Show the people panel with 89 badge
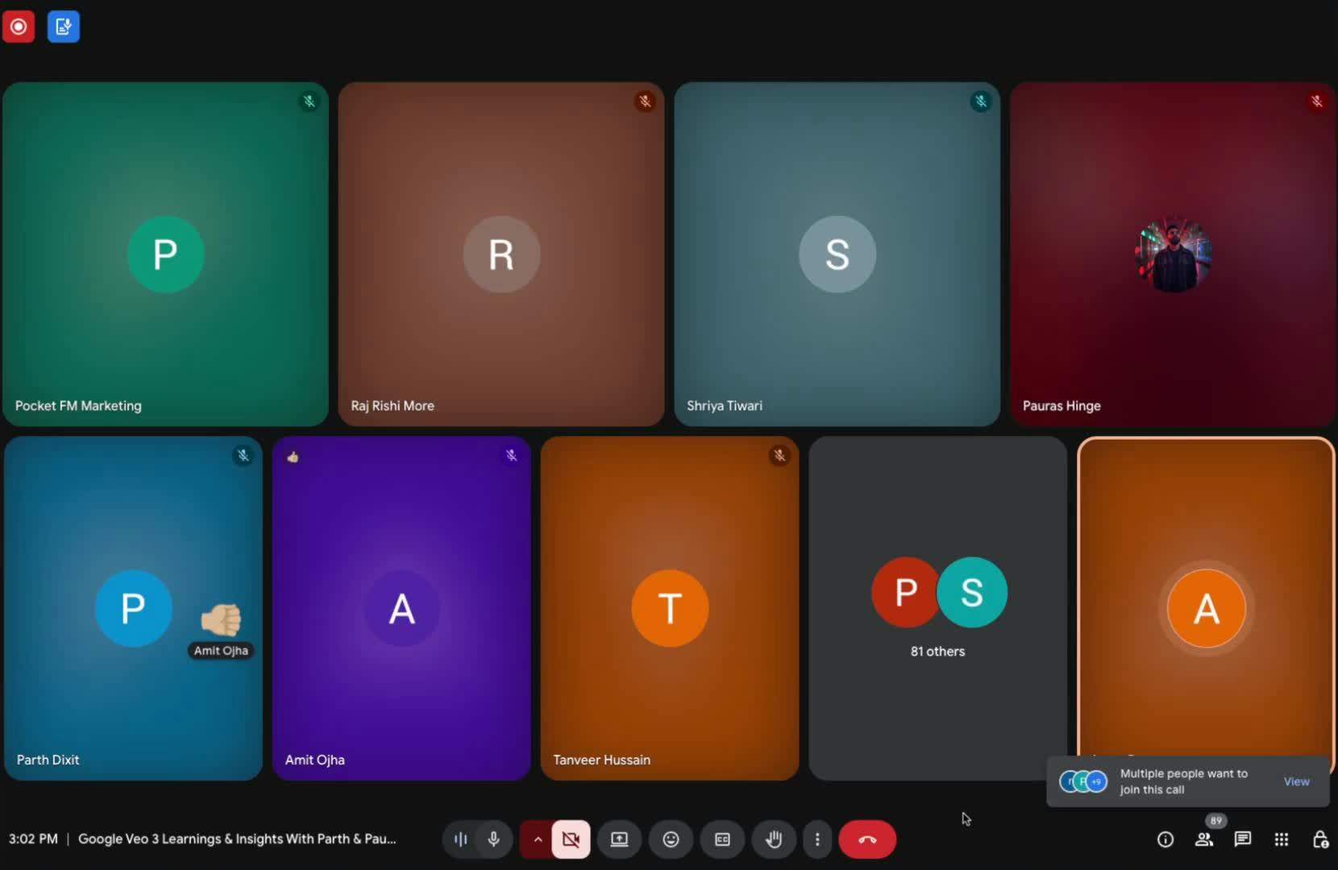 tap(1204, 839)
